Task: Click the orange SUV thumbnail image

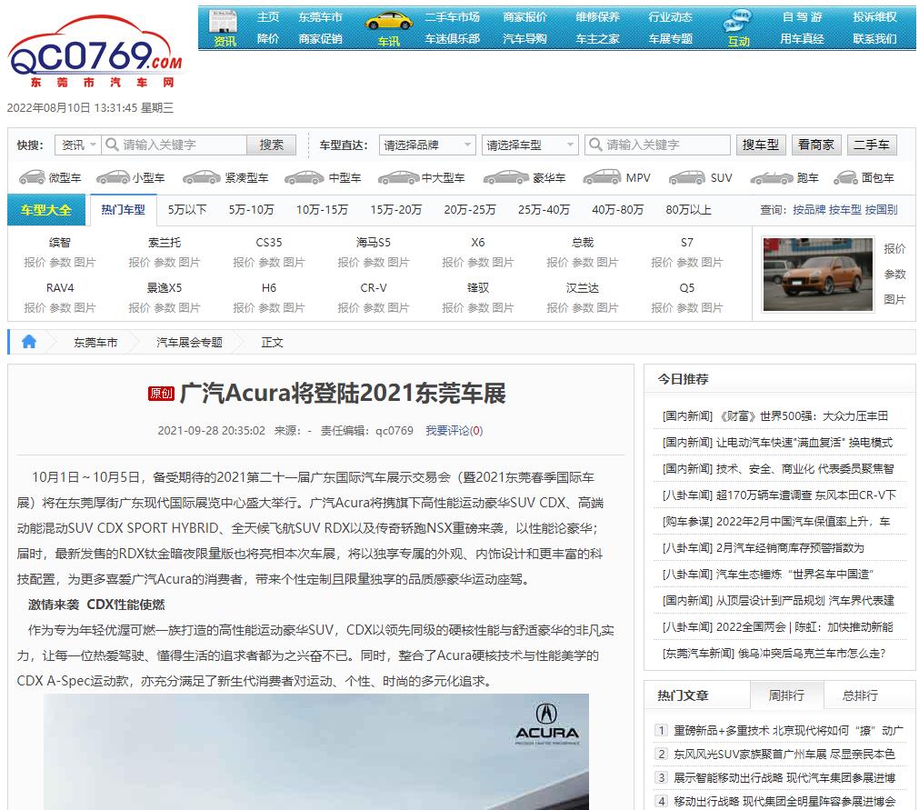Action: 817,274
